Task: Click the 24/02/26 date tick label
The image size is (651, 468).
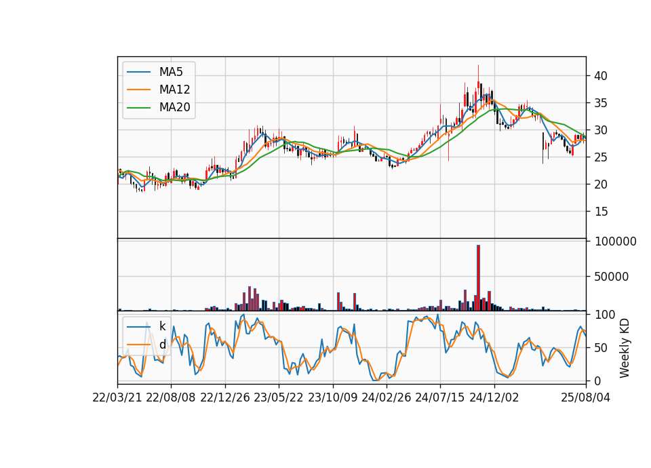Action: (x=386, y=397)
